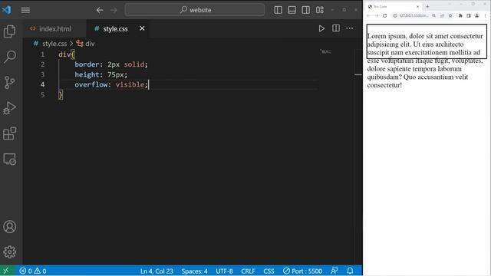The image size is (491, 276).
Task: Open the Explorer view in the activity bar
Action: [10, 31]
